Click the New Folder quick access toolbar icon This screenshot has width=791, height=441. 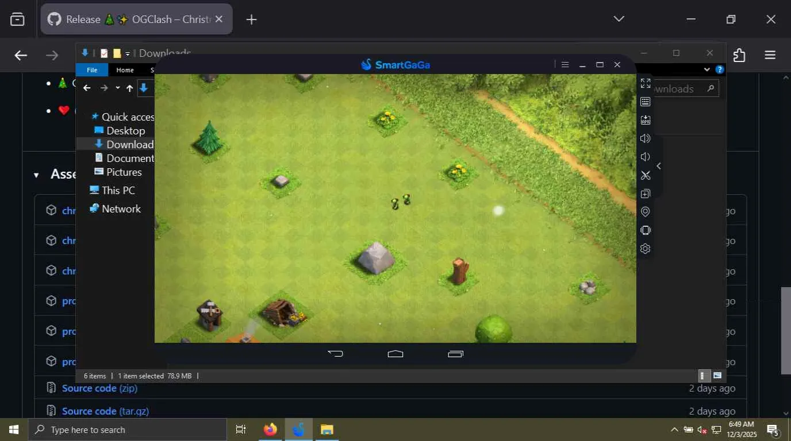117,53
